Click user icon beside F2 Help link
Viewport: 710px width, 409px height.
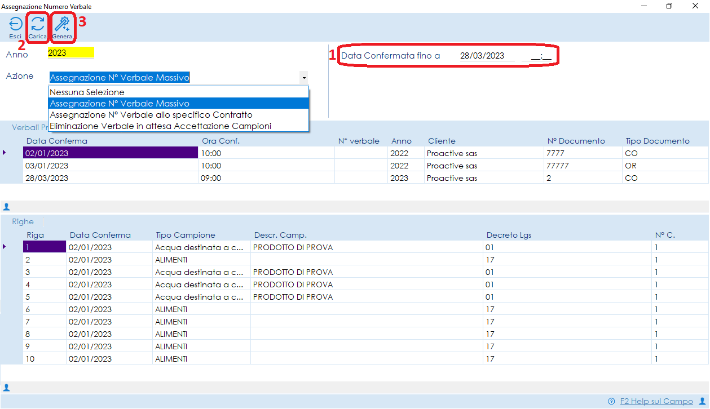click(702, 401)
